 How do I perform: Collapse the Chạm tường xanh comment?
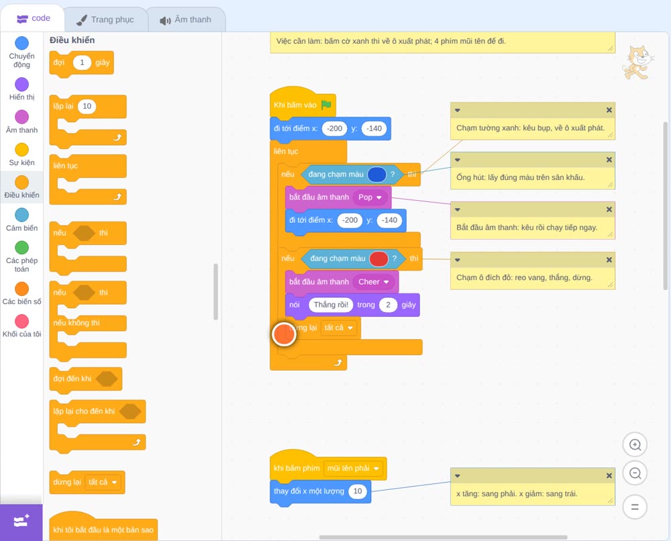458,110
